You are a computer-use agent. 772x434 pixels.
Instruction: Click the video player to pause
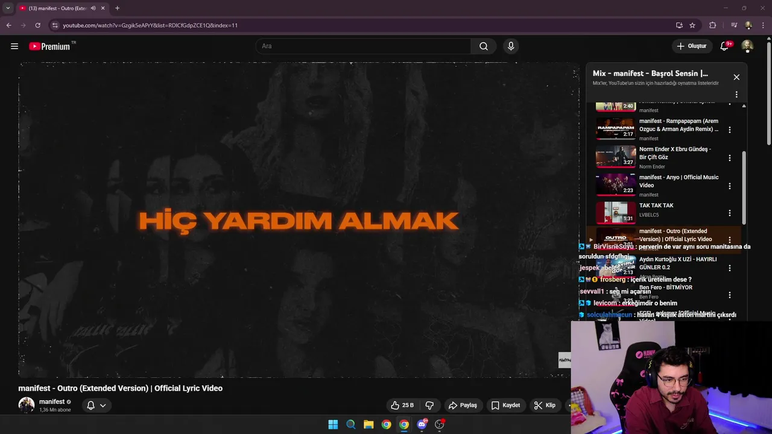click(299, 220)
